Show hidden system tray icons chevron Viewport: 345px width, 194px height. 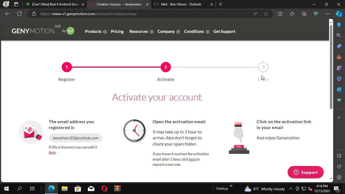291,189
